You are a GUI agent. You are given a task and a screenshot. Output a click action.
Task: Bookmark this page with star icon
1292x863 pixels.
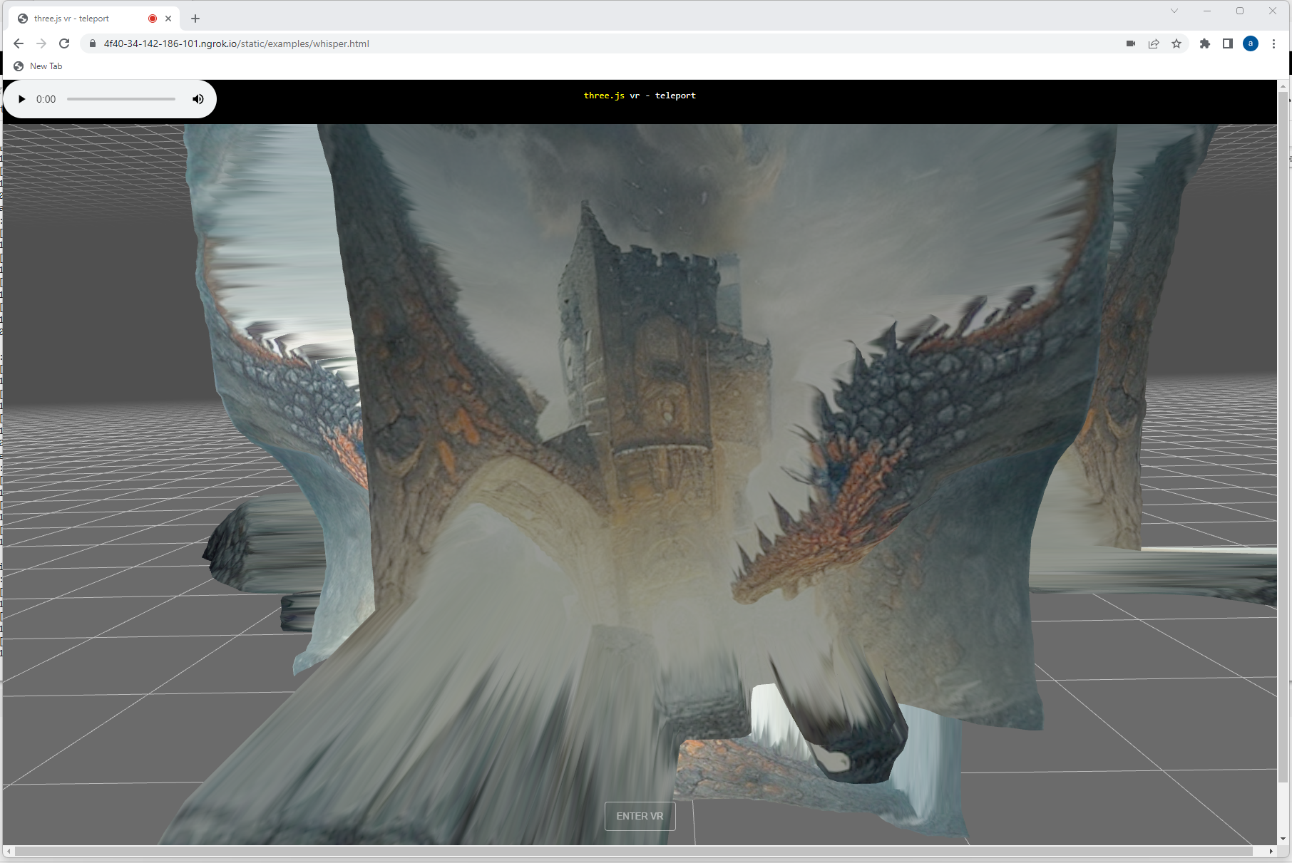click(1176, 43)
